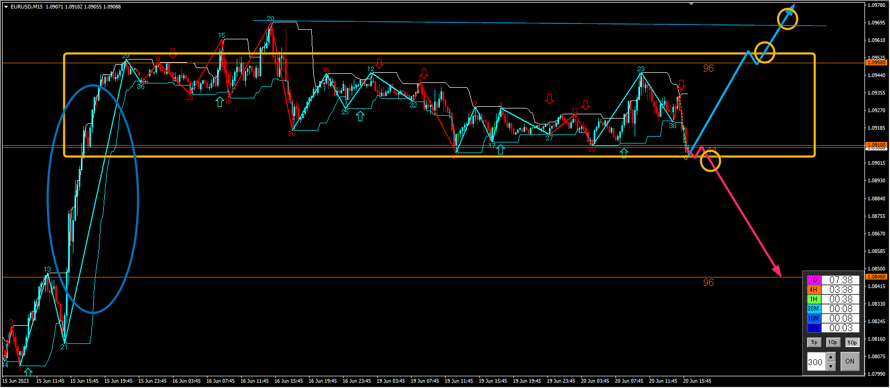
Task: Select the orange circle at the top-right arrow tip
Action: point(787,19)
